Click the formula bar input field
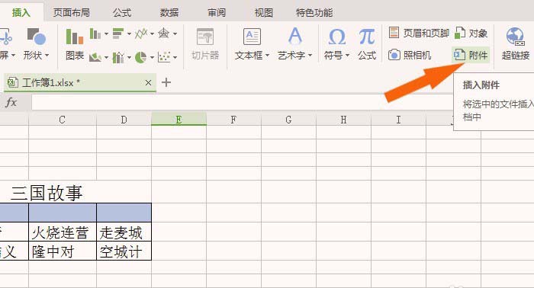The image size is (534, 288). tap(243, 102)
